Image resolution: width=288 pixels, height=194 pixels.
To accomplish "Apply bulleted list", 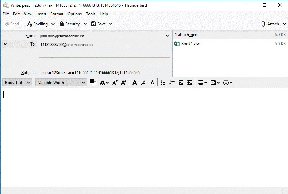I will pyautogui.click(x=163, y=83).
